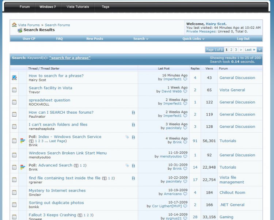Image resolution: width=274 pixels, height=220 pixels.
Task: Go to last post icon beside 'Cor Ligthert[MVP]'
Action: 185,206
